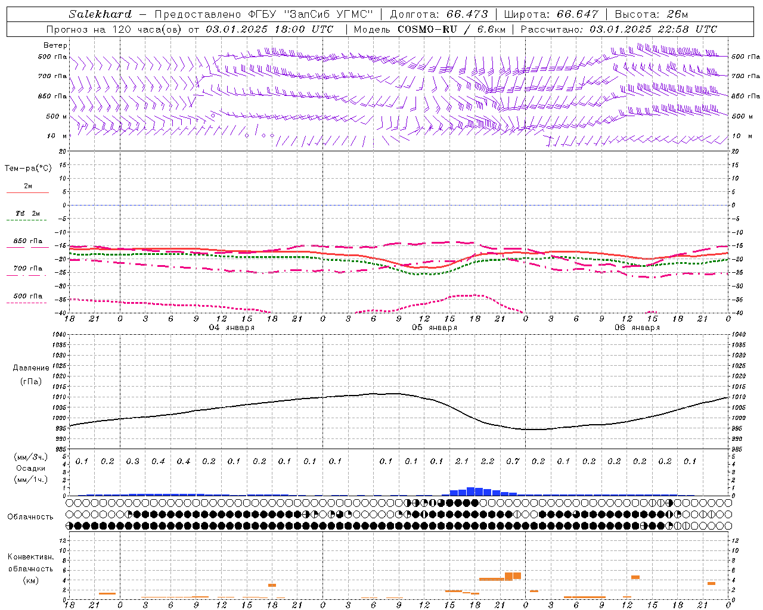Click the 0.7 precipitation amount value

click(x=513, y=461)
